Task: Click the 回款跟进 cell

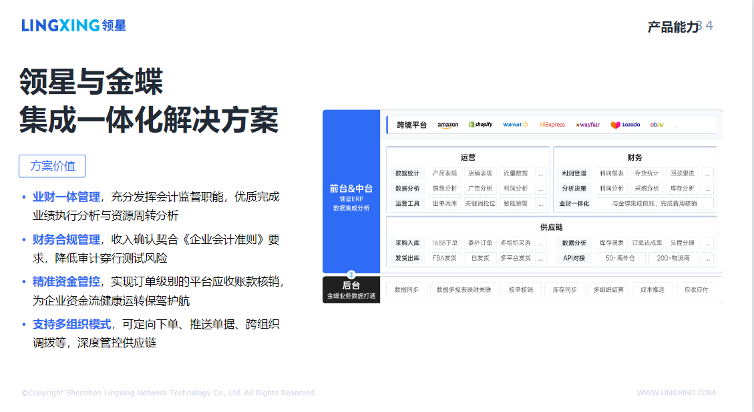Action: point(683,173)
